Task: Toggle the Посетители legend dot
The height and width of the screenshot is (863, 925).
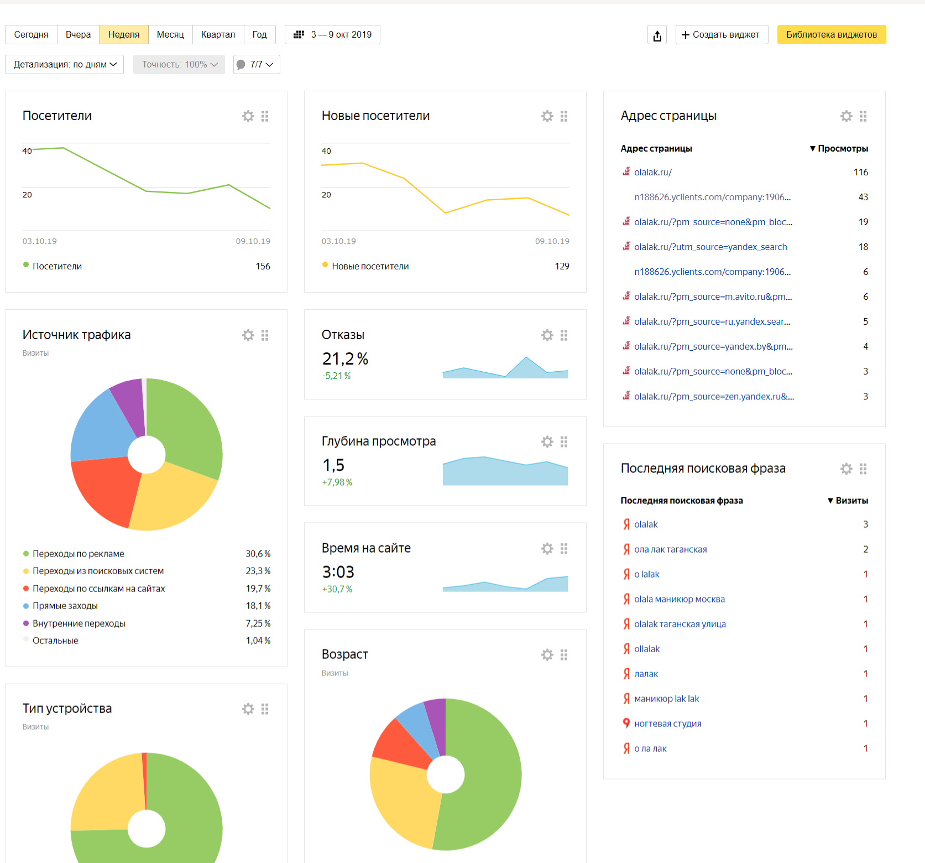Action: coord(26,265)
